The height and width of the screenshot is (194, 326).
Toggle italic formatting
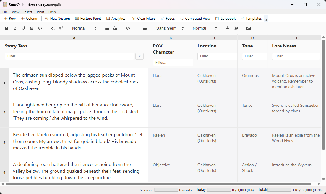pos(15,28)
